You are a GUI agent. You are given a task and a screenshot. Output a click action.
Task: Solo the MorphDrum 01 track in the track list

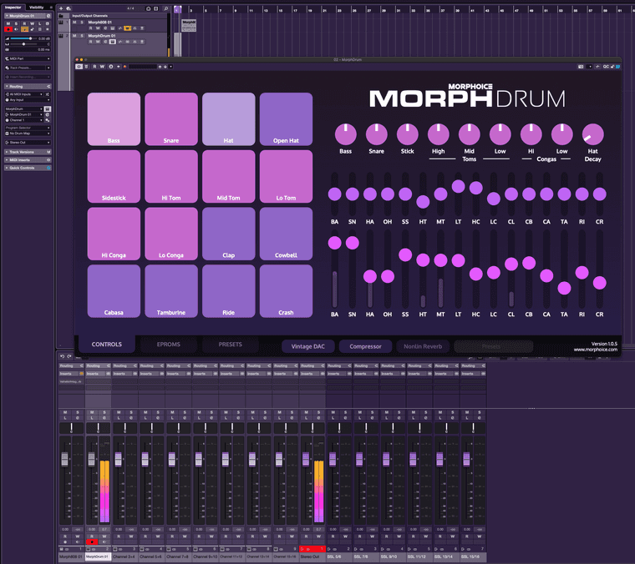[x=82, y=36]
